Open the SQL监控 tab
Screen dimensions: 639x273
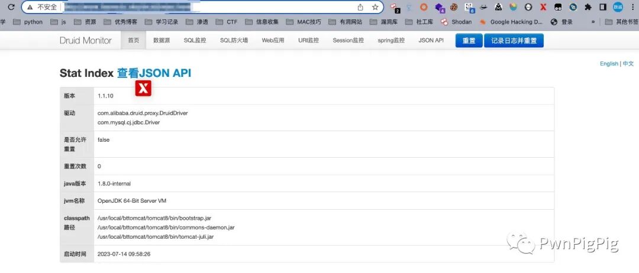195,40
